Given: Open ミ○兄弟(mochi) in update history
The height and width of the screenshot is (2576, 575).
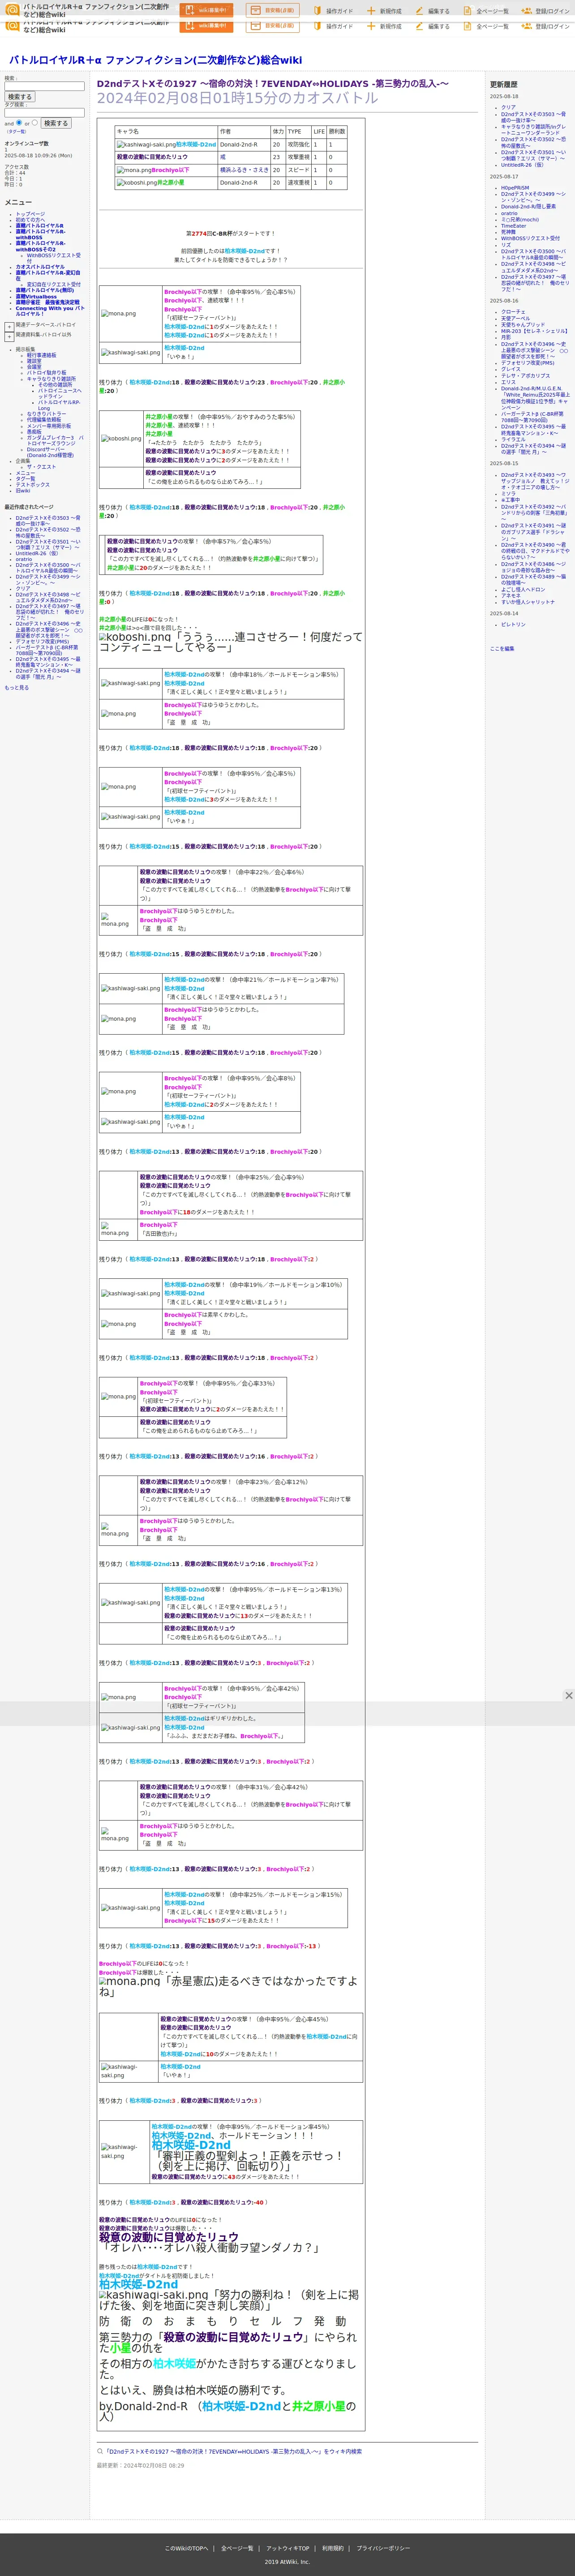Looking at the screenshot, I should 519,220.
